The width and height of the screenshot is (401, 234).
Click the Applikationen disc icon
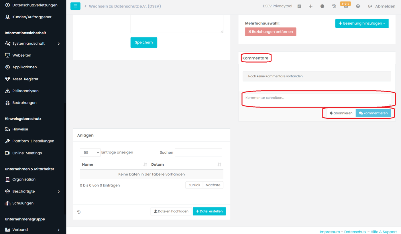point(7,67)
